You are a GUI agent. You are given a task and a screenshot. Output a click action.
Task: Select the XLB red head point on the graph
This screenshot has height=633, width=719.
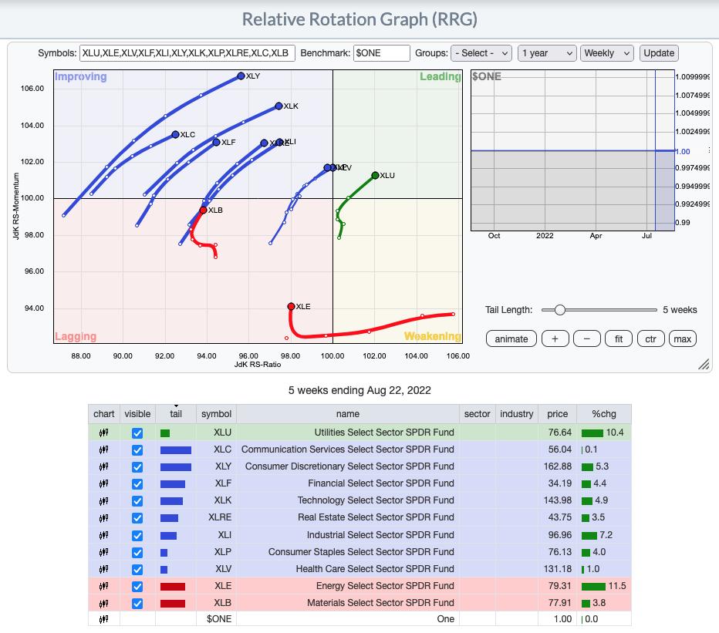pyautogui.click(x=203, y=210)
